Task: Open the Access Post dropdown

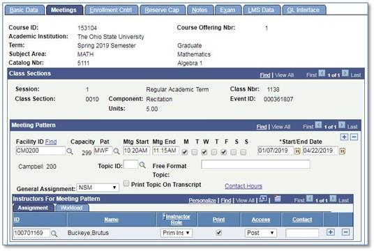Action: pos(260,233)
